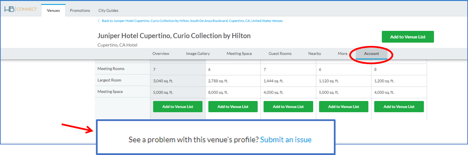Open the Nearby section
Viewport: 468px width, 155px height.
[315, 54]
